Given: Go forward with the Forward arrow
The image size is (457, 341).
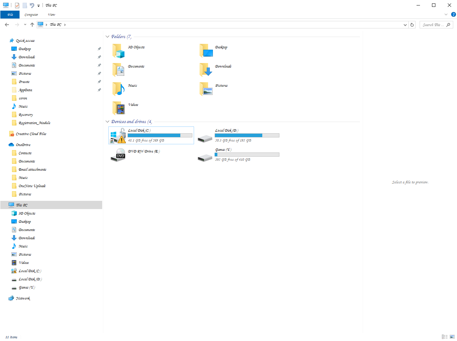Looking at the screenshot, I should tap(17, 25).
